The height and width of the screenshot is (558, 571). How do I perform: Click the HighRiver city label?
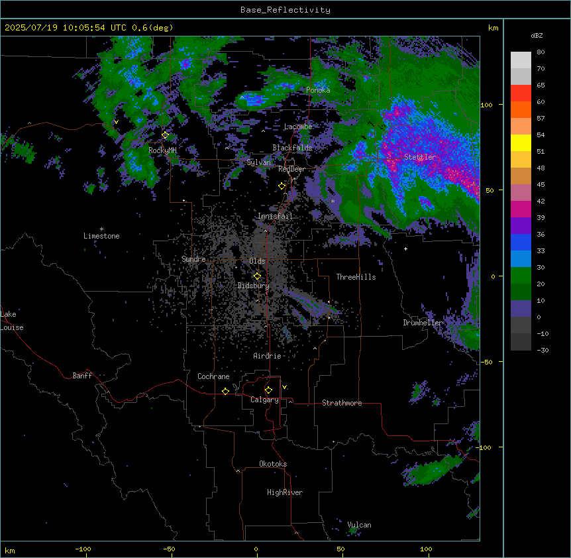click(x=285, y=492)
